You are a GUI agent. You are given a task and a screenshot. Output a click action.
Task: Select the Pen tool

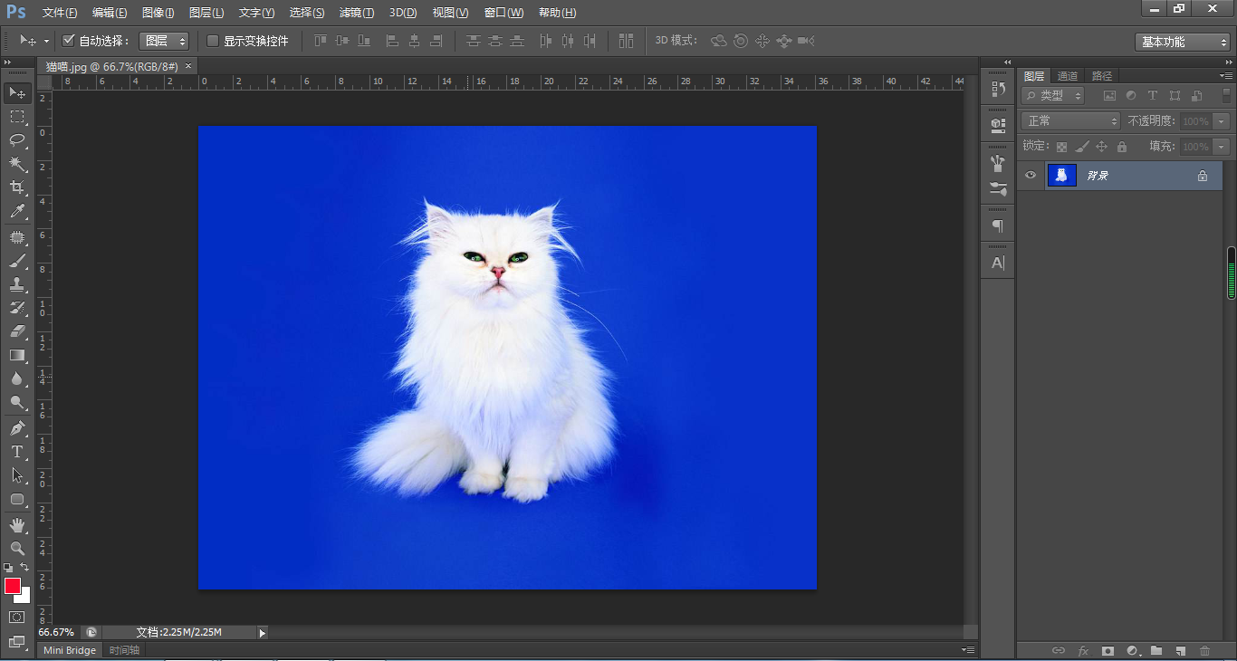click(17, 428)
